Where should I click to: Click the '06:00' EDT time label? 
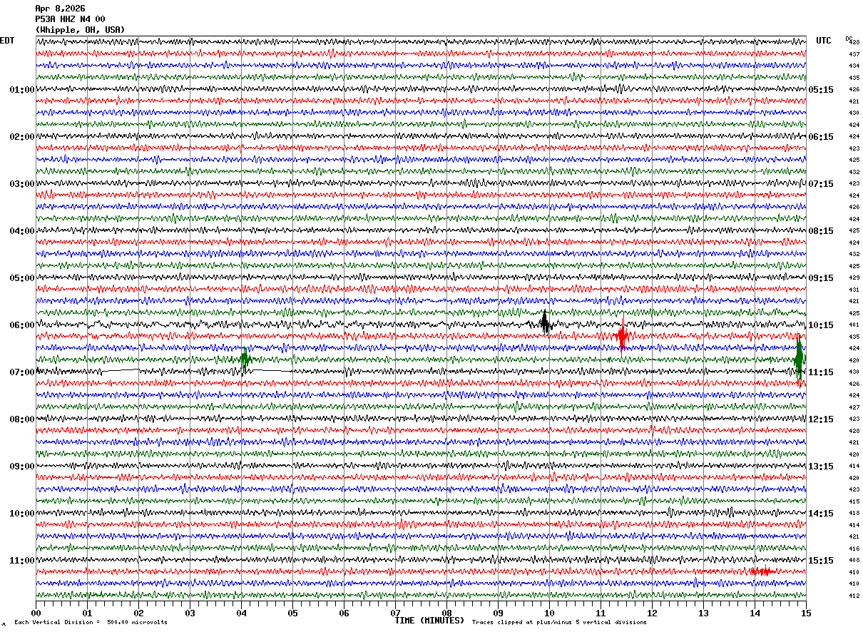pyautogui.click(x=22, y=325)
